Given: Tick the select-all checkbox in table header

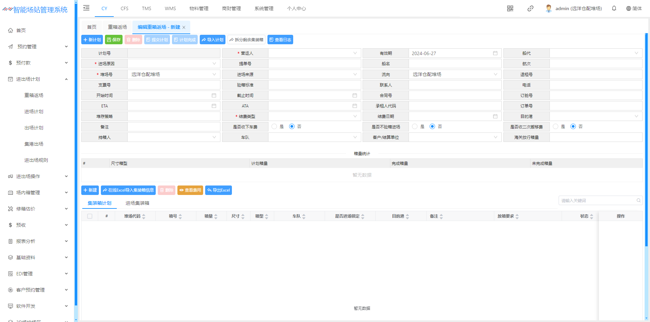Looking at the screenshot, I should [90, 216].
